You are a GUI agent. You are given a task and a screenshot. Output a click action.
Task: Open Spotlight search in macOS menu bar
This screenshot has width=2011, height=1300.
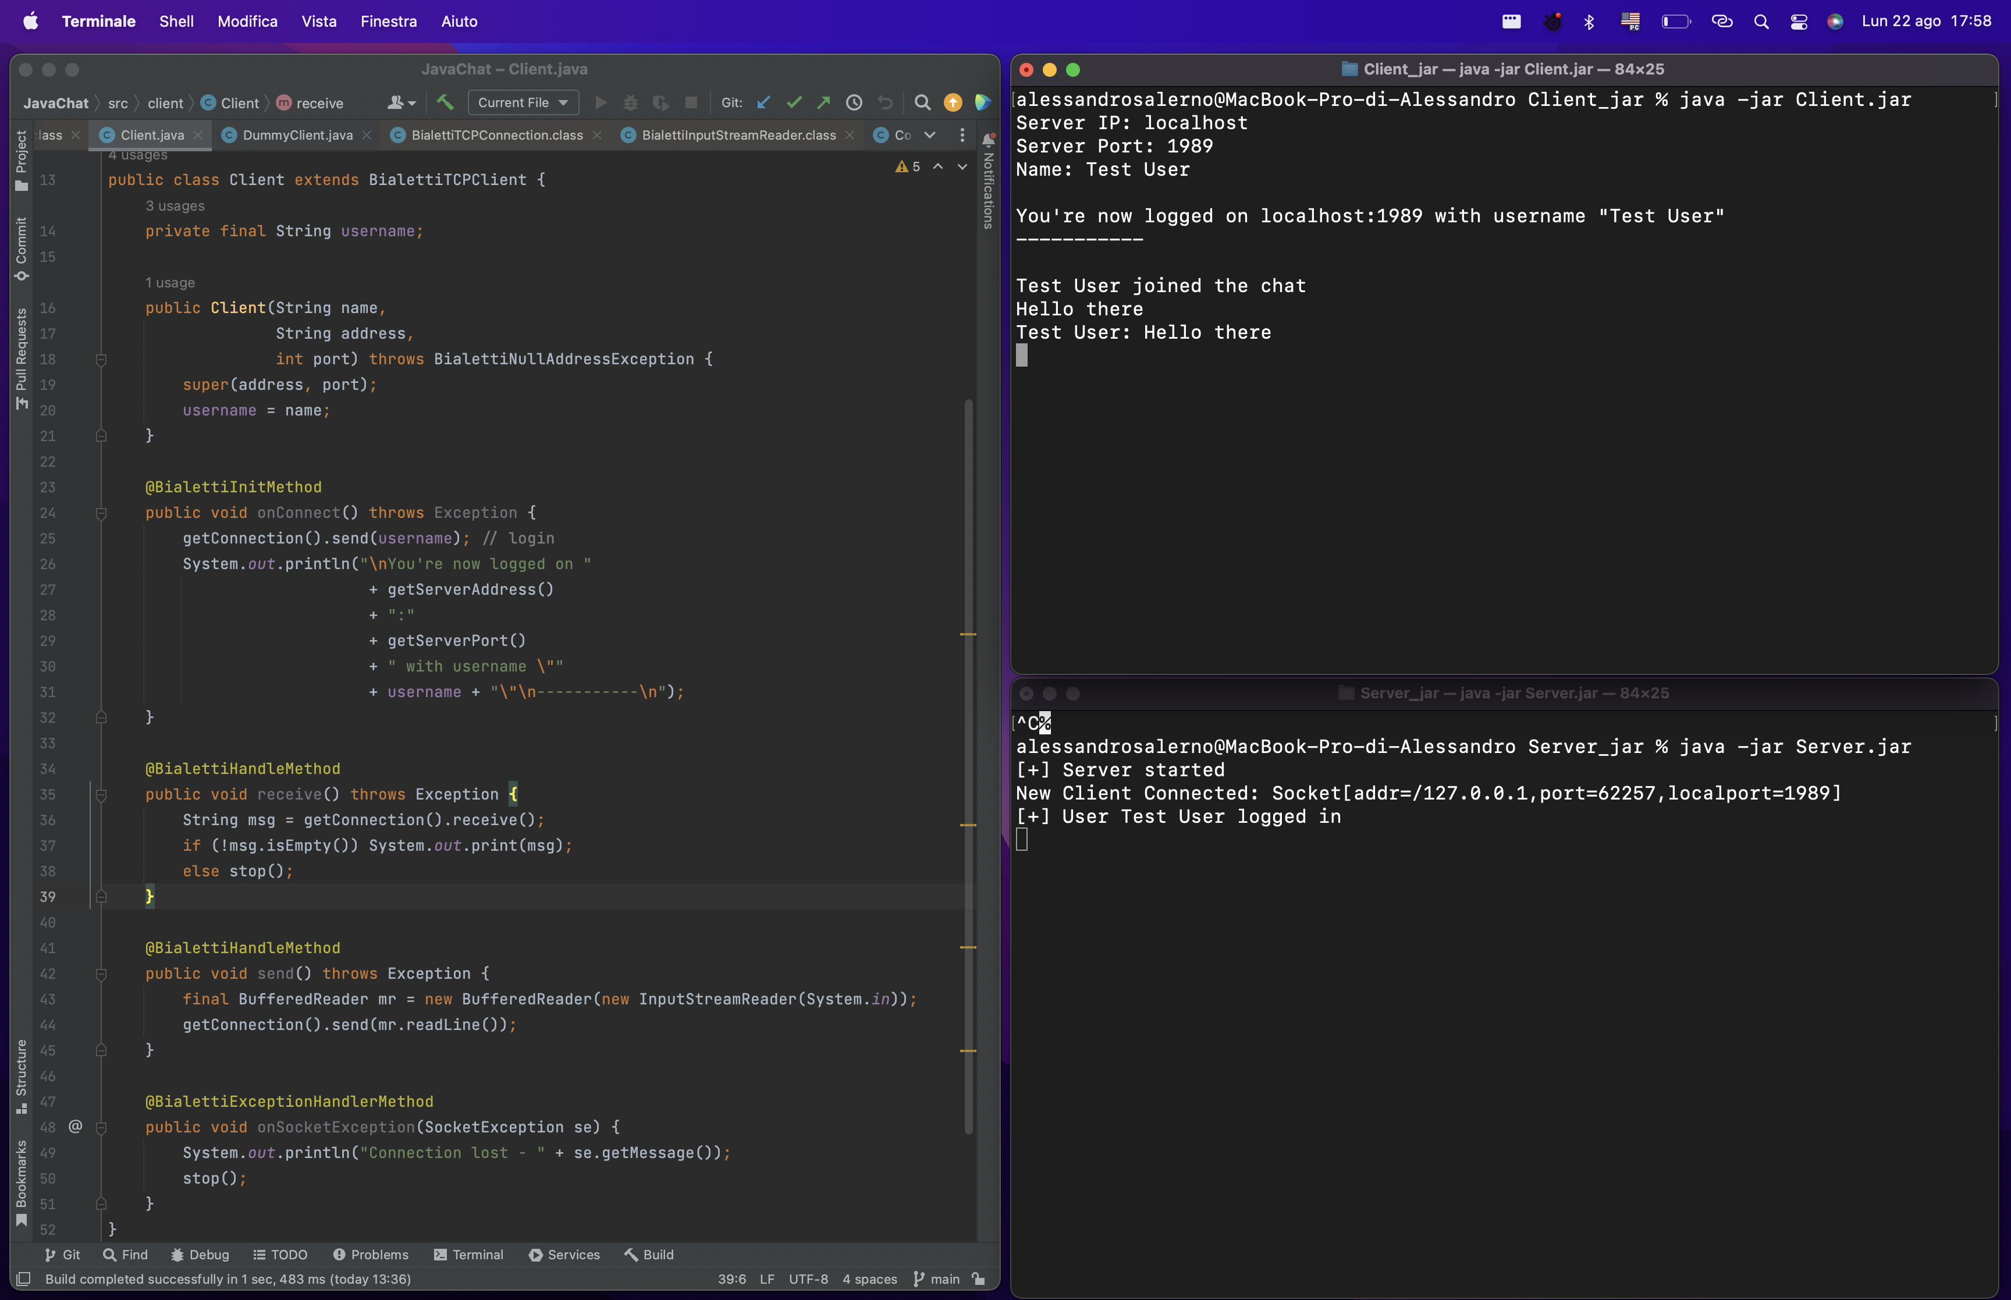[x=1761, y=22]
